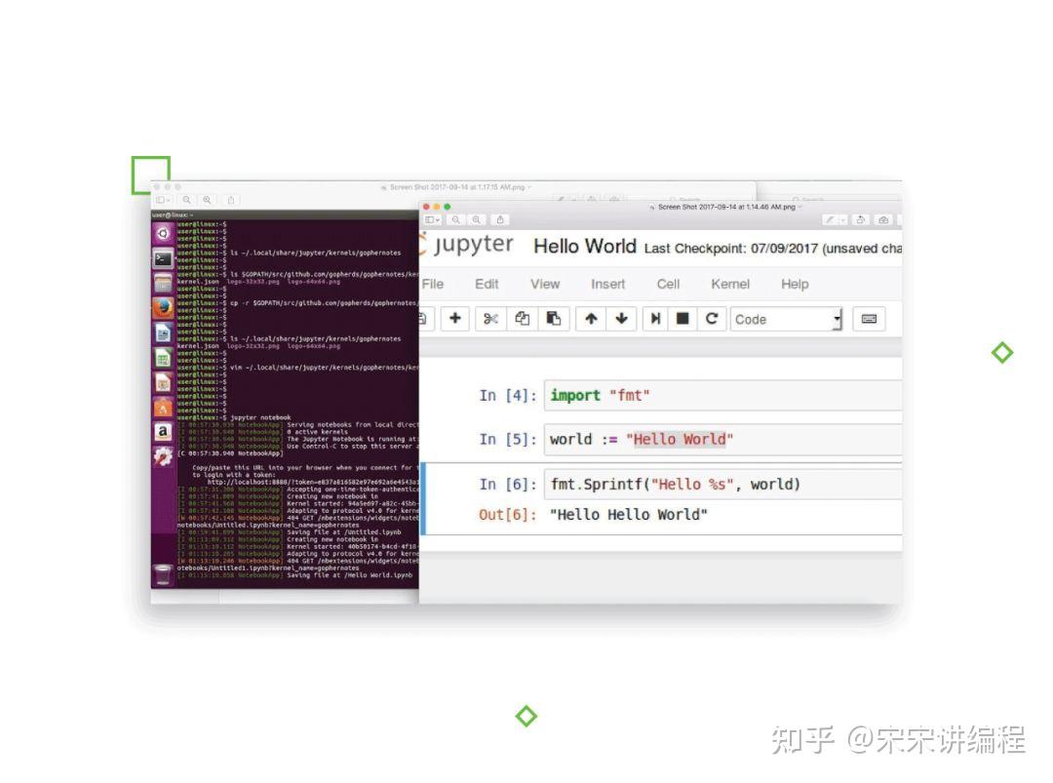Viewport: 1053px width, 783px height.
Task: Rename notebook by clicking Hello World title
Action: (584, 247)
